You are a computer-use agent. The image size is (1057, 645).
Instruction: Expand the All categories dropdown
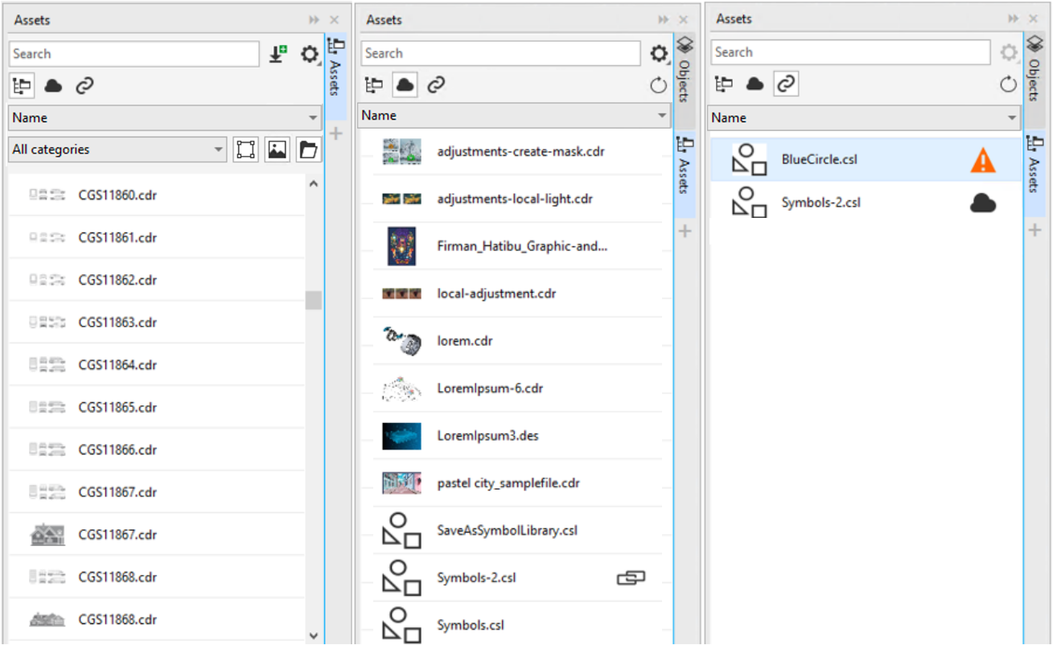click(x=118, y=150)
